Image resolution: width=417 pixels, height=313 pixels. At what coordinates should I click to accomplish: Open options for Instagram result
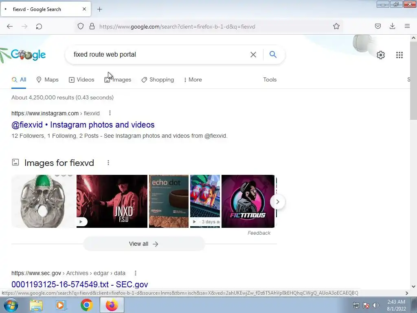pos(110,113)
